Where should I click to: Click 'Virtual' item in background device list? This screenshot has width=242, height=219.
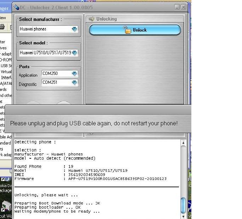tap(6, 72)
